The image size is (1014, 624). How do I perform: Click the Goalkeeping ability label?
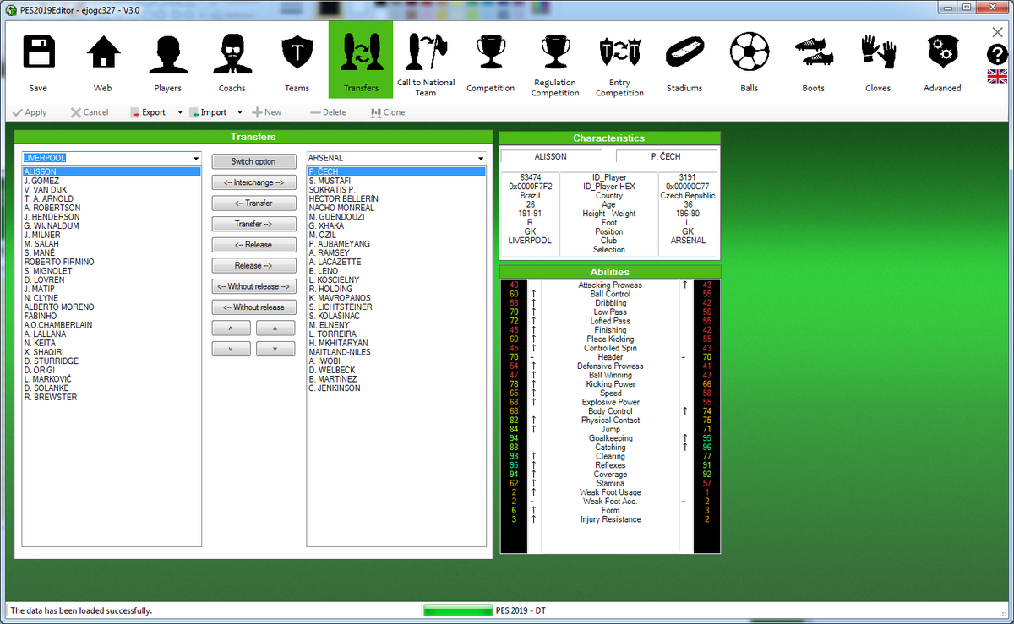click(x=610, y=438)
